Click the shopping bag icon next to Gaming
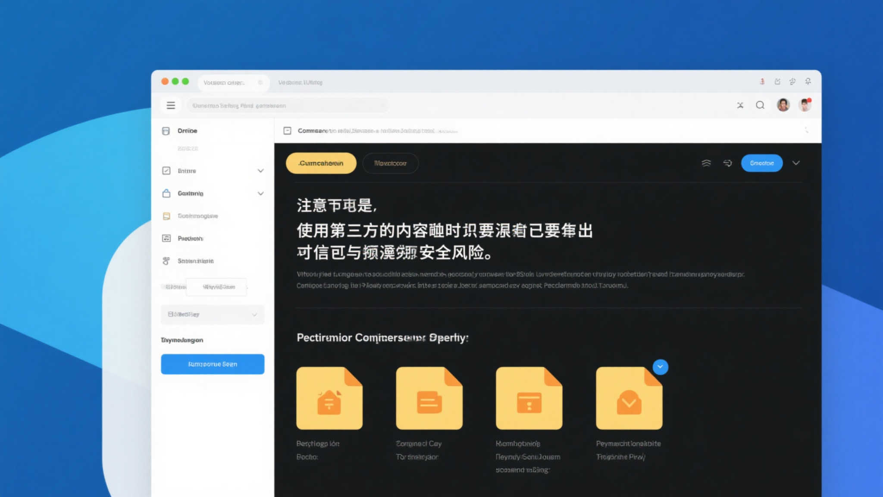 [166, 193]
